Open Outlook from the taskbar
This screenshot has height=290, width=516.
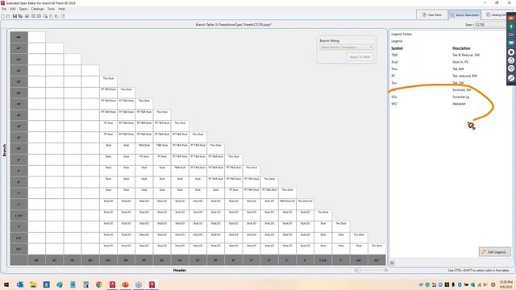pos(20,284)
